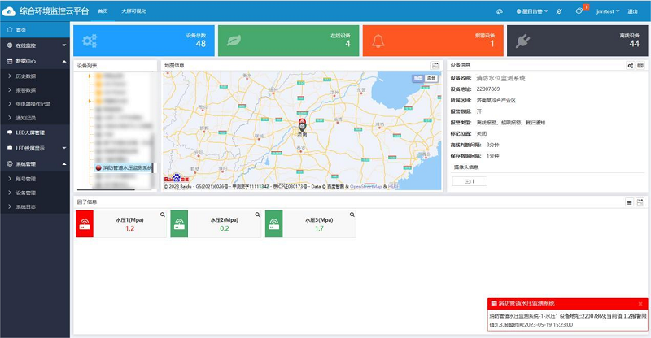Expand the 在线监控 sidebar section
This screenshot has height=338, width=651.
[x=34, y=45]
